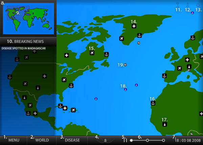Click the hospital icon on Greenland
This screenshot has height=145, width=203.
click(x=134, y=26)
